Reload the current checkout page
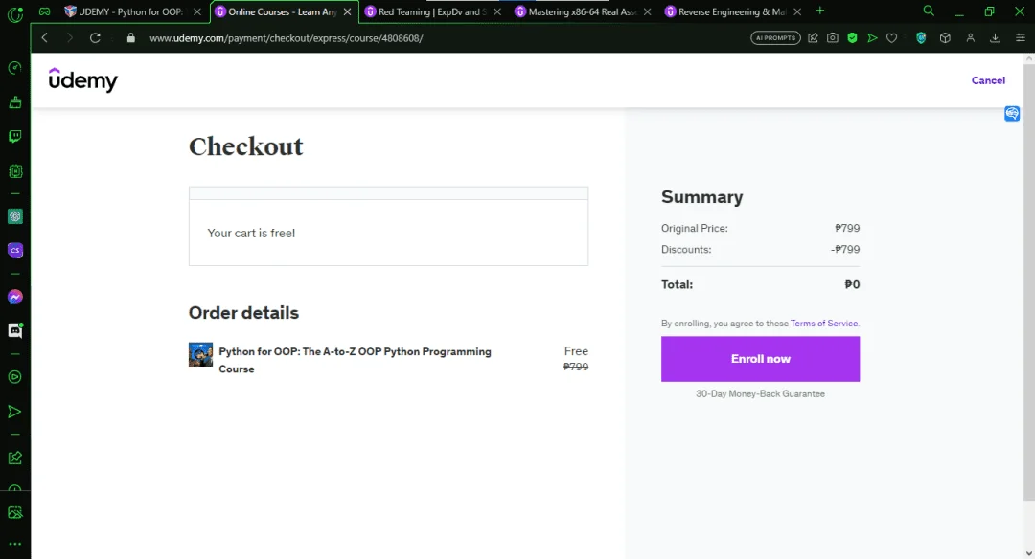Viewport: 1035px width, 559px height. [95, 38]
